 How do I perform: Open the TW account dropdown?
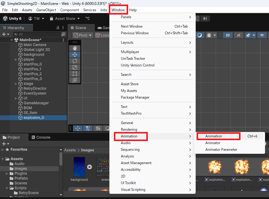[x=36, y=19]
